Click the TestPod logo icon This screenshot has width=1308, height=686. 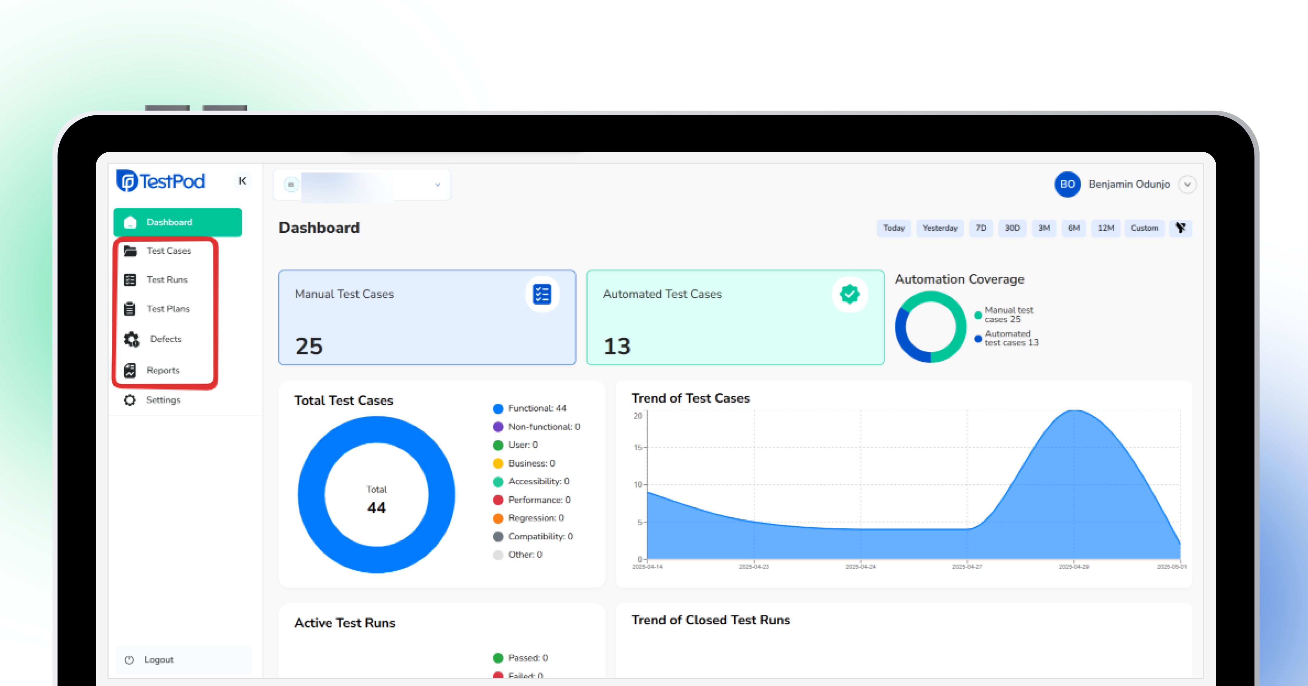click(127, 181)
